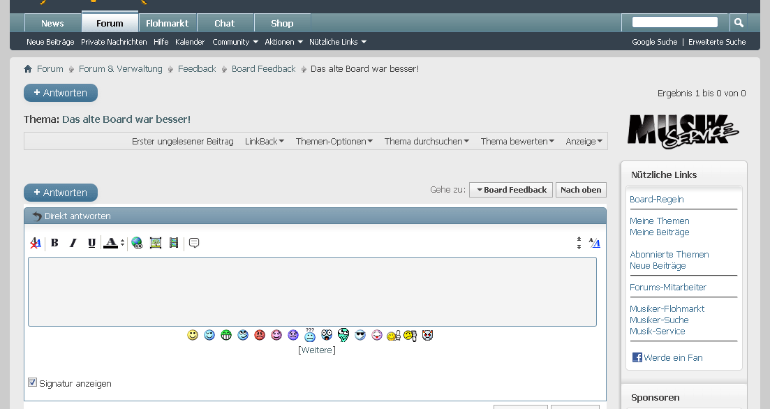
Task: Insert the blue winking emoticon
Action: click(209, 335)
